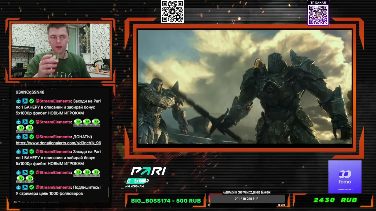Click the verified checkmark in the ДОНАТЫ message
The width and height of the screenshot is (376, 211).
tap(31, 137)
